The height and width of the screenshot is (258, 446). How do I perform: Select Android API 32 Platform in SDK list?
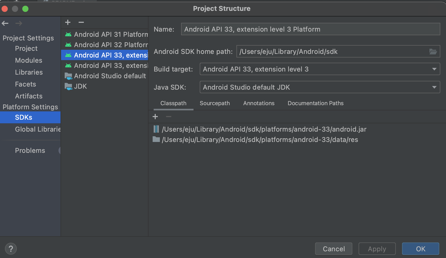pyautogui.click(x=105, y=45)
